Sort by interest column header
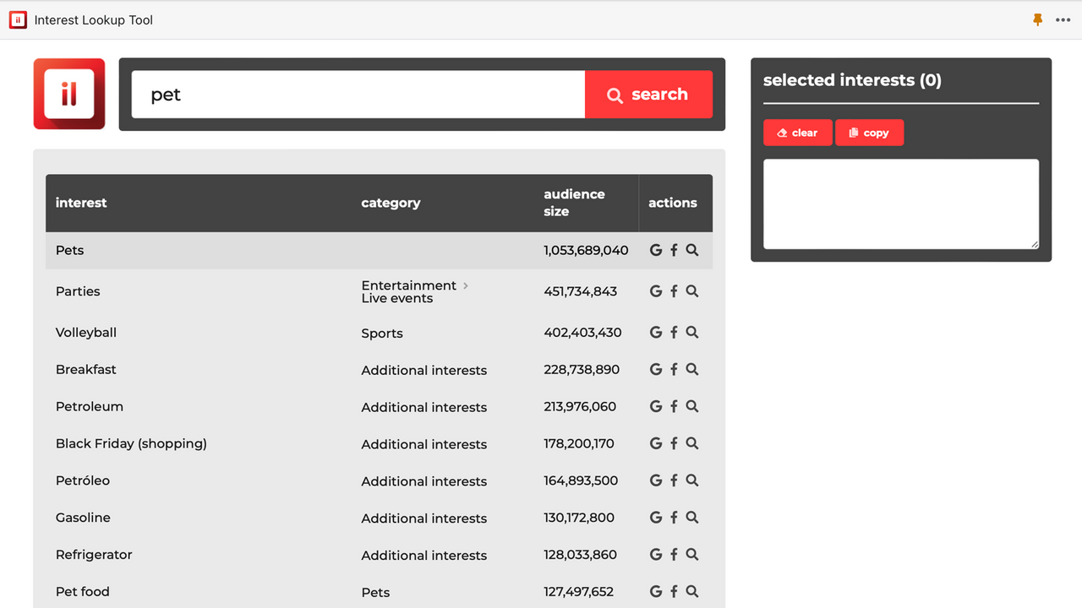Screen dimensions: 1082x608 [x=81, y=203]
